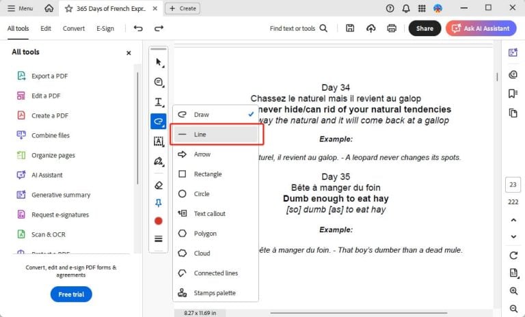Viewport: 525px width, 317px height.
Task: Select the eraser tool in quick toolbar
Action: [159, 184]
